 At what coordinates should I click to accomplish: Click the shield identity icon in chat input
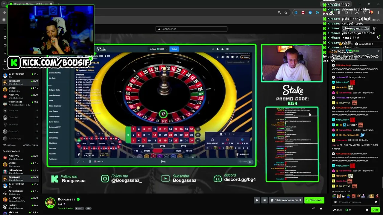335,202
